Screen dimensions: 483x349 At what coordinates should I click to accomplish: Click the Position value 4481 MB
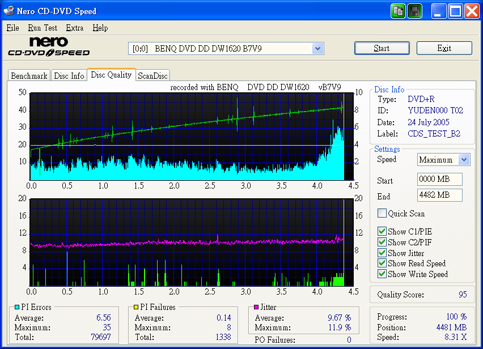[452, 327]
